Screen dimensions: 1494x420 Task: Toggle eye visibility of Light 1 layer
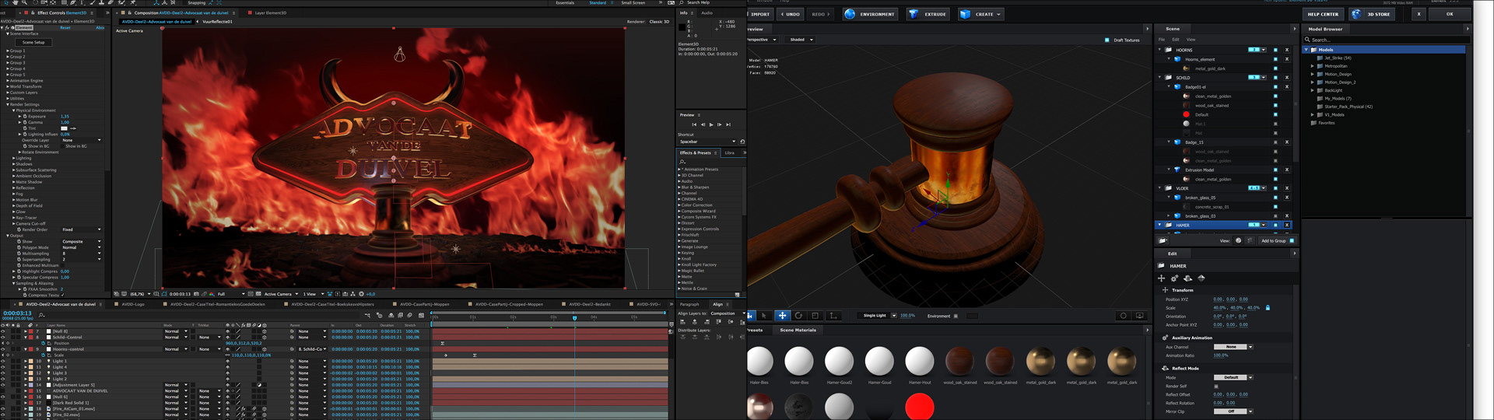(3, 361)
